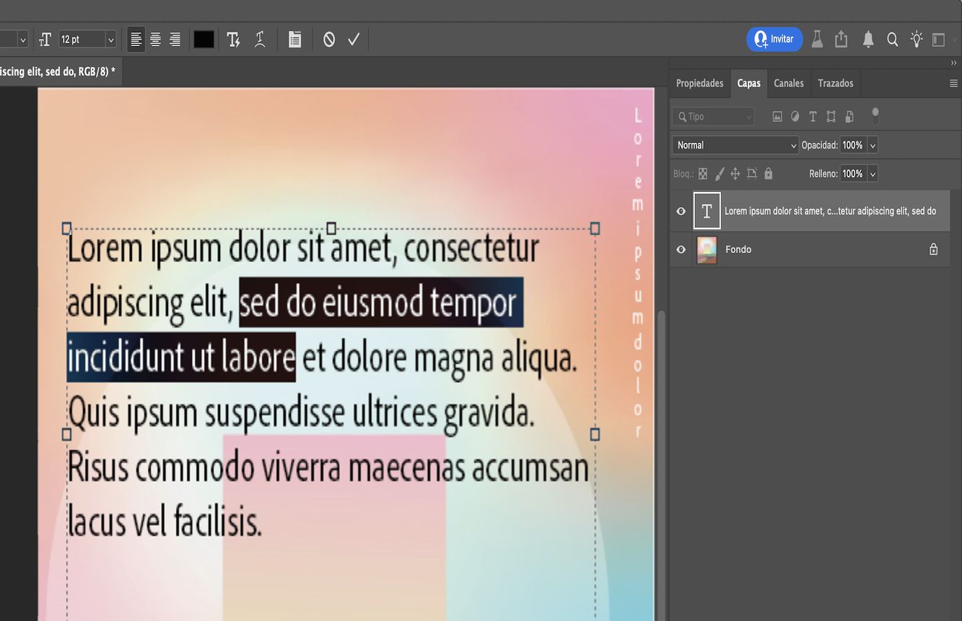Open the Trazados tab
The image size is (962, 621).
pos(835,83)
